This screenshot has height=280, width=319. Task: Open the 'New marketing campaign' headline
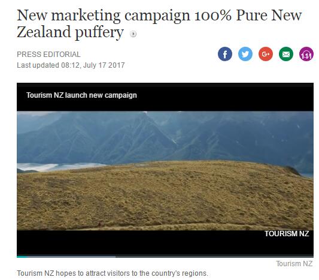[x=159, y=24]
